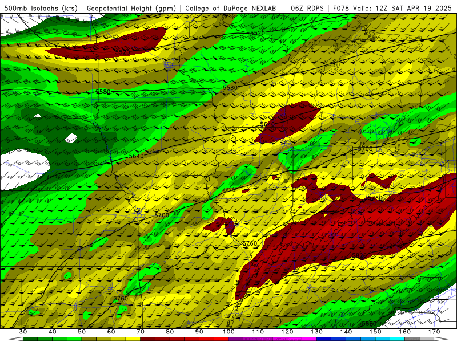Screen dimensions: 457x342
Task: Click the 150 knot color scale label
Action: (375, 332)
